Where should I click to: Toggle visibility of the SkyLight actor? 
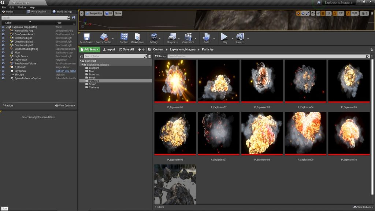(x=3, y=75)
